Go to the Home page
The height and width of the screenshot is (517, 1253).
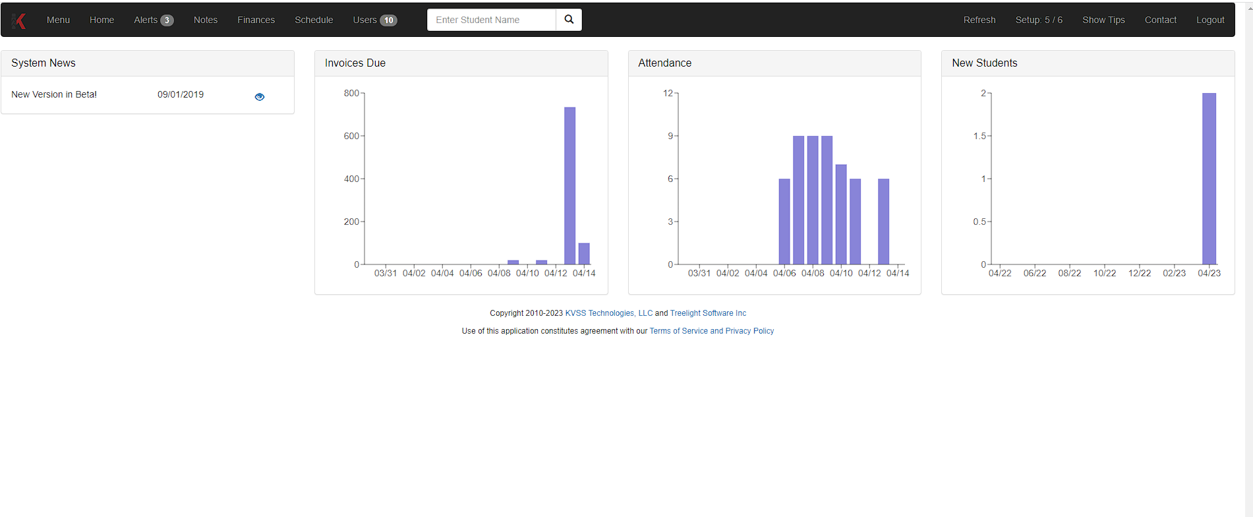point(102,20)
